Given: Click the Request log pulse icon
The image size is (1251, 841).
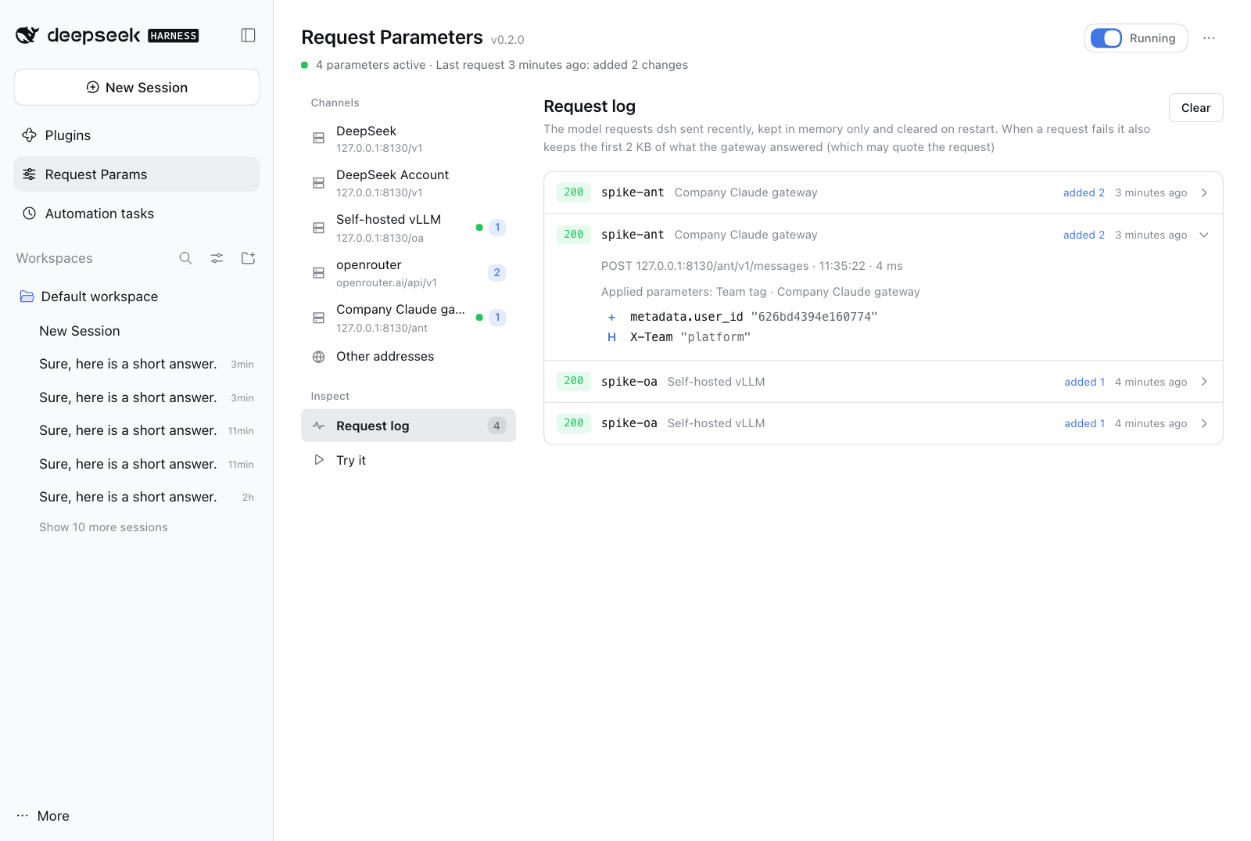Looking at the screenshot, I should click(x=318, y=426).
